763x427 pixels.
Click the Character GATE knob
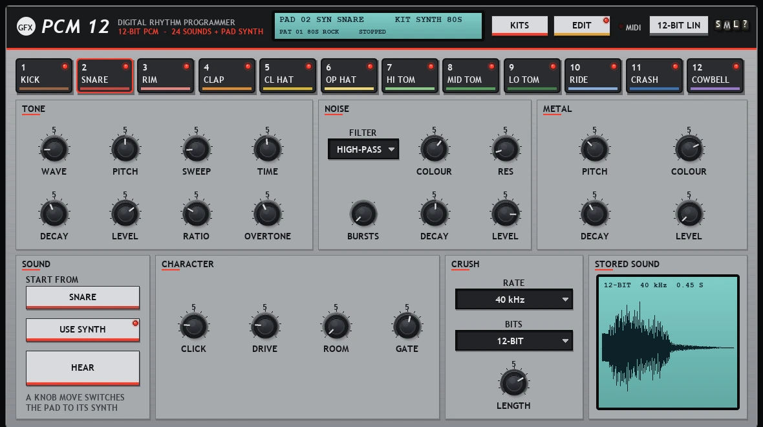coord(407,326)
